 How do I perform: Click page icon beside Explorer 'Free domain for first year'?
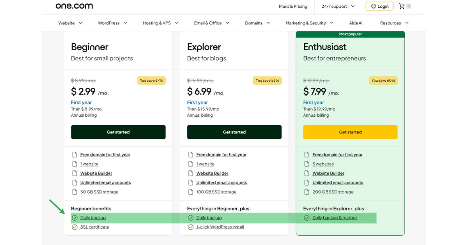pyautogui.click(x=191, y=154)
